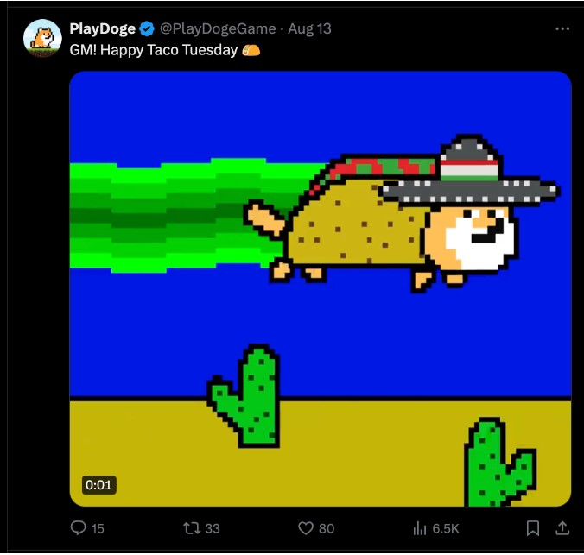Click the 6.5K views count
The width and height of the screenshot is (584, 555).
pyautogui.click(x=446, y=528)
